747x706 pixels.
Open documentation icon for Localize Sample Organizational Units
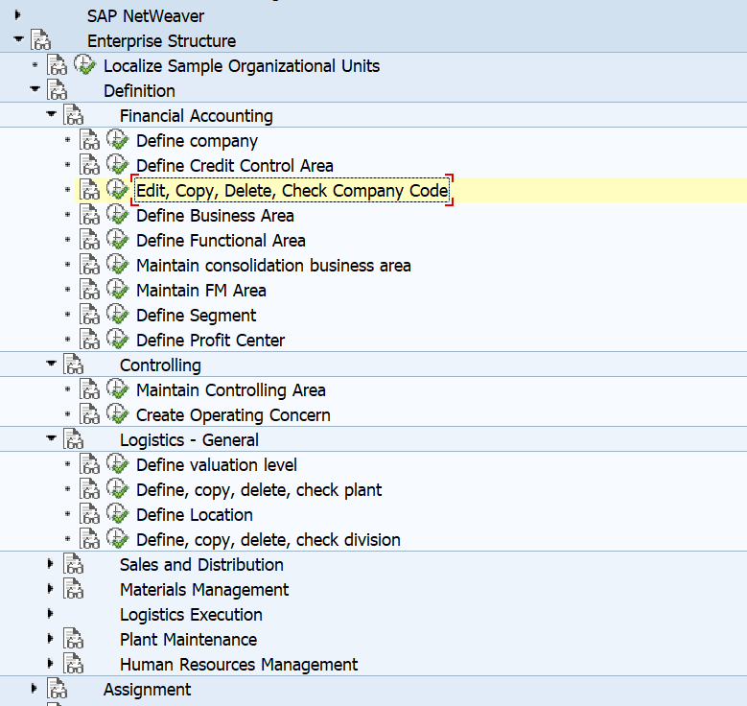[x=58, y=65]
